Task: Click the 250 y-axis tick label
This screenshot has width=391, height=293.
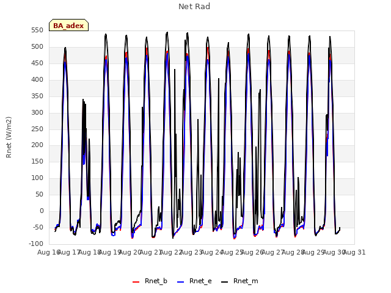Action: tap(37, 129)
